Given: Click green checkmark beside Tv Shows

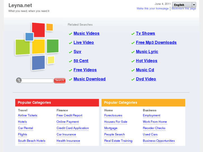Looking at the screenshot, I should 133,34.
